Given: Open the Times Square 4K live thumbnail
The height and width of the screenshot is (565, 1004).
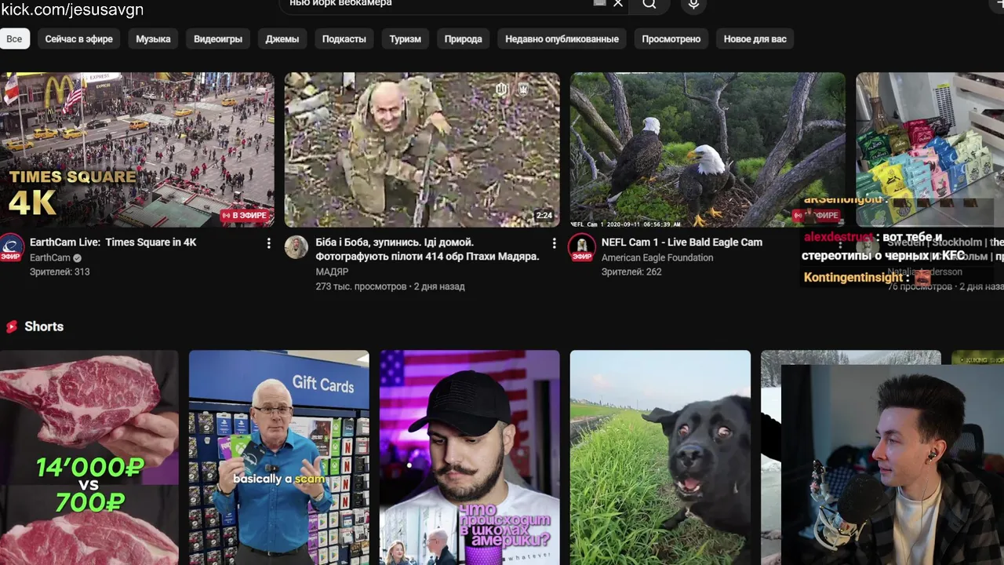Looking at the screenshot, I should pyautogui.click(x=137, y=150).
